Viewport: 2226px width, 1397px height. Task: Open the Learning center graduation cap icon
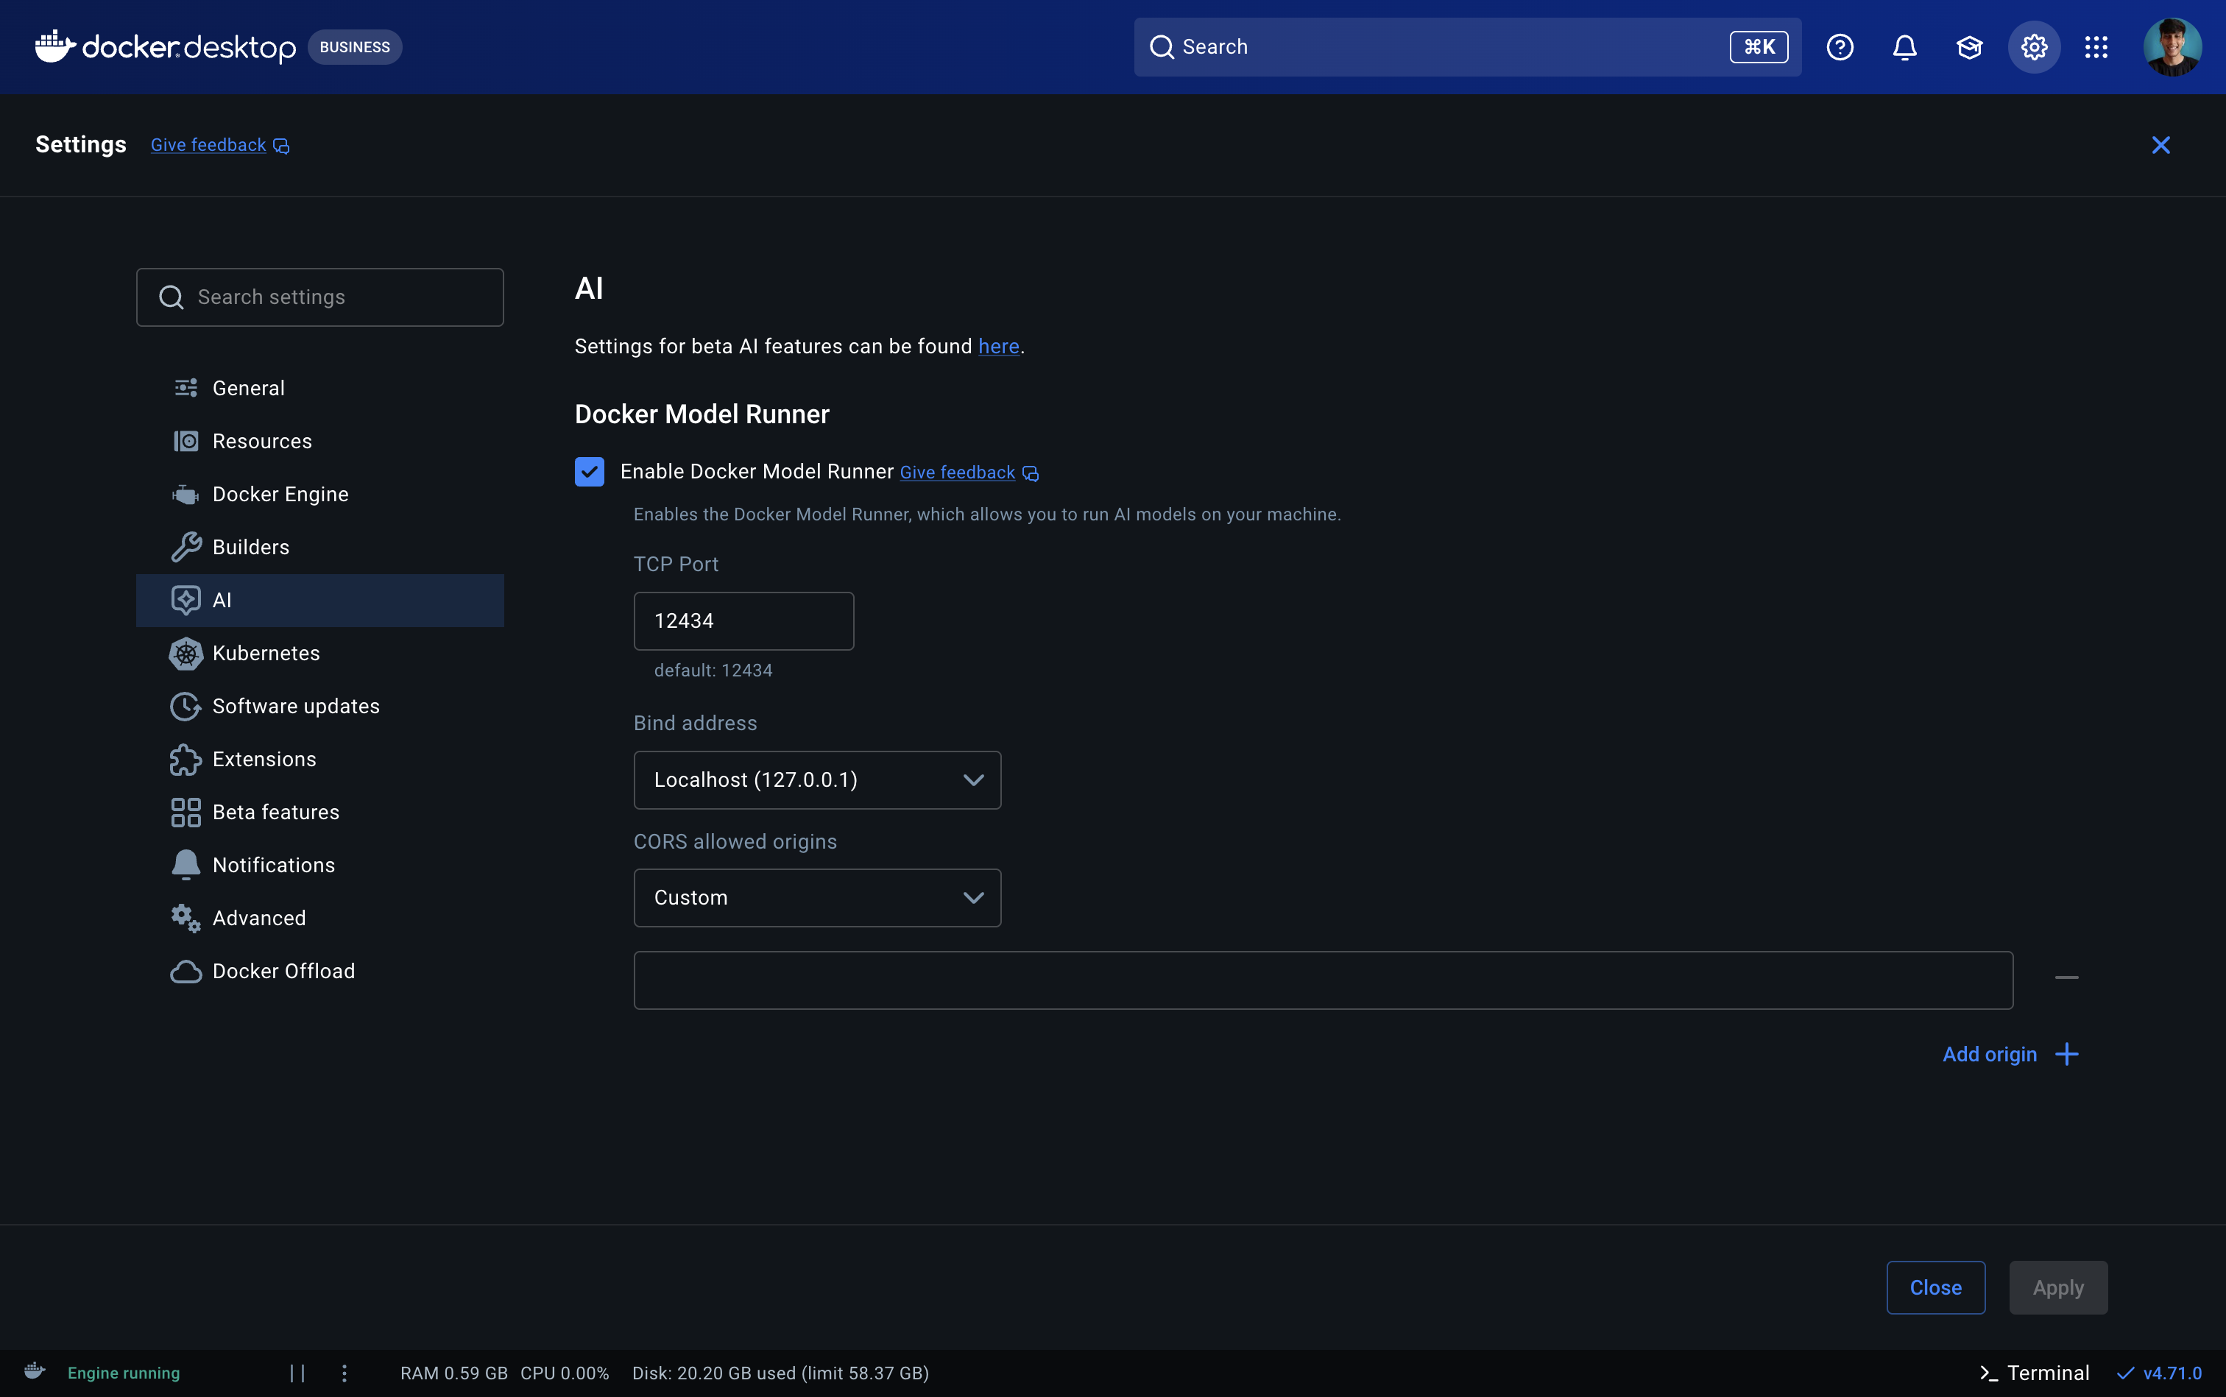(x=1969, y=47)
